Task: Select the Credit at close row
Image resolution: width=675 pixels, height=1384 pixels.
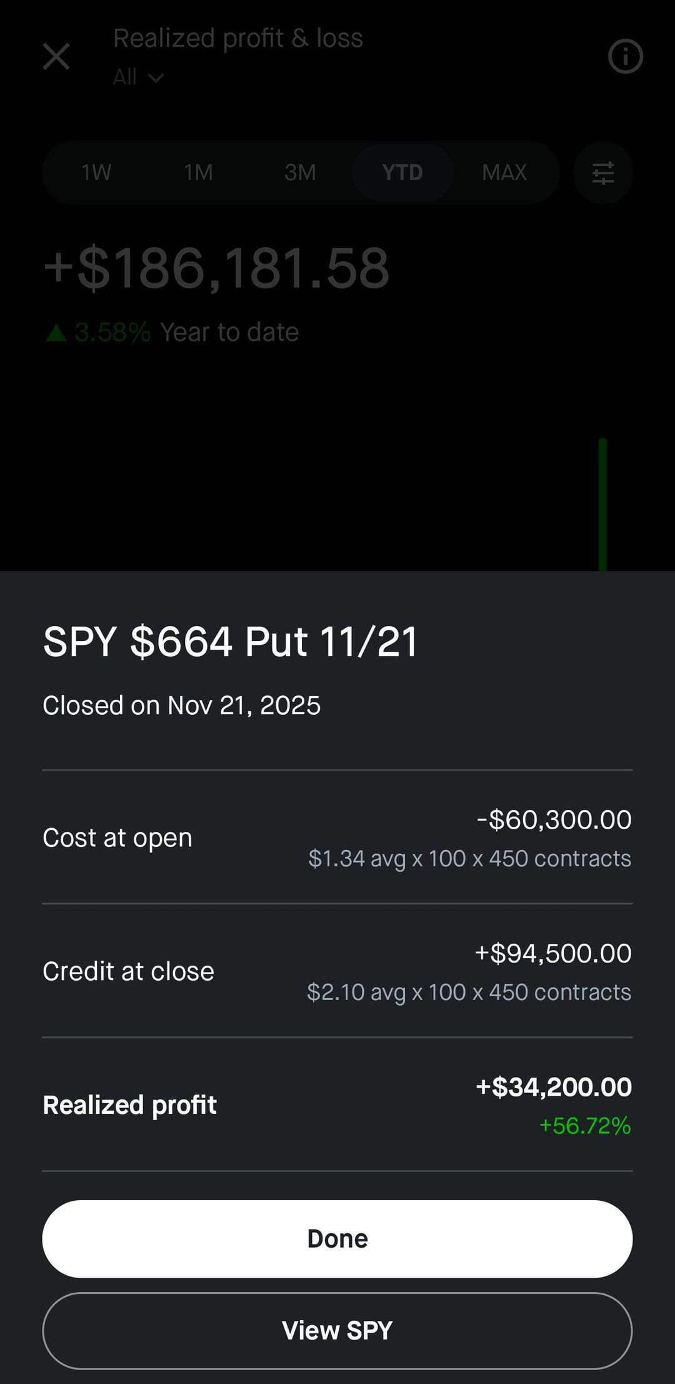Action: pos(337,971)
